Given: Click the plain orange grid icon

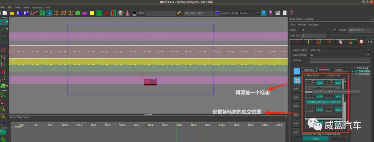Looking at the screenshot, I should [x=56, y=13].
